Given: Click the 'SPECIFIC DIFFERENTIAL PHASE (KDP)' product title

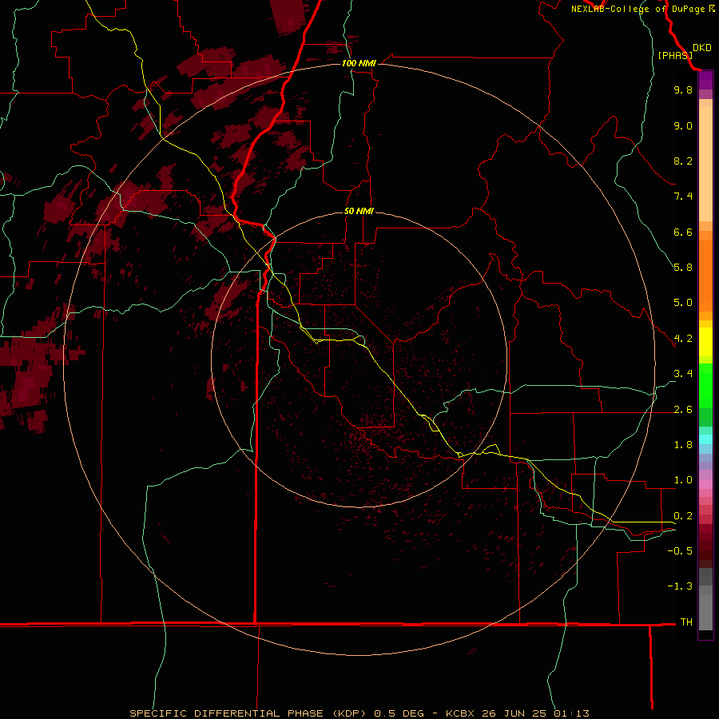Looking at the screenshot, I should [x=248, y=713].
